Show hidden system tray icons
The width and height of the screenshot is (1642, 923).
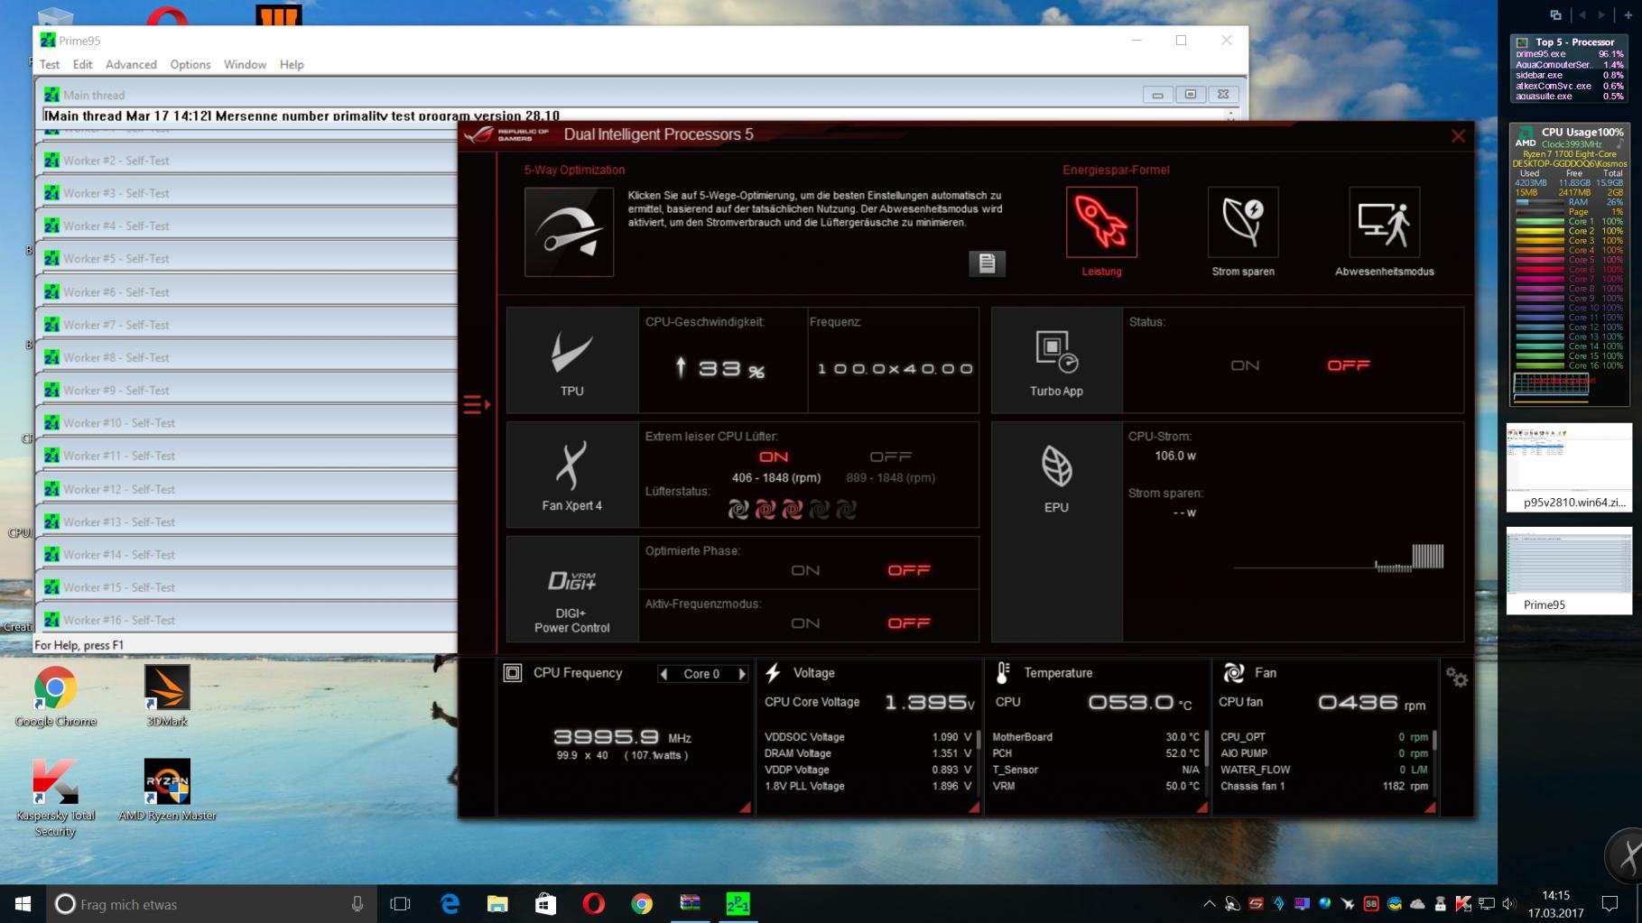(1209, 904)
